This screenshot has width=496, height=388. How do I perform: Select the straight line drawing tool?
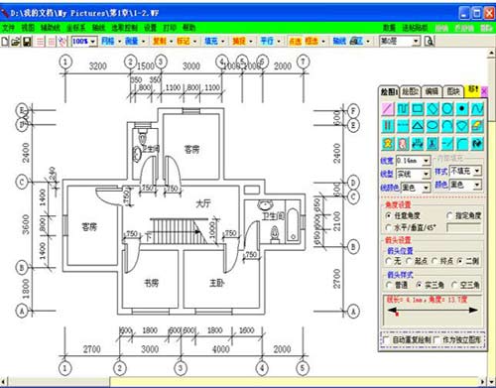(x=388, y=108)
